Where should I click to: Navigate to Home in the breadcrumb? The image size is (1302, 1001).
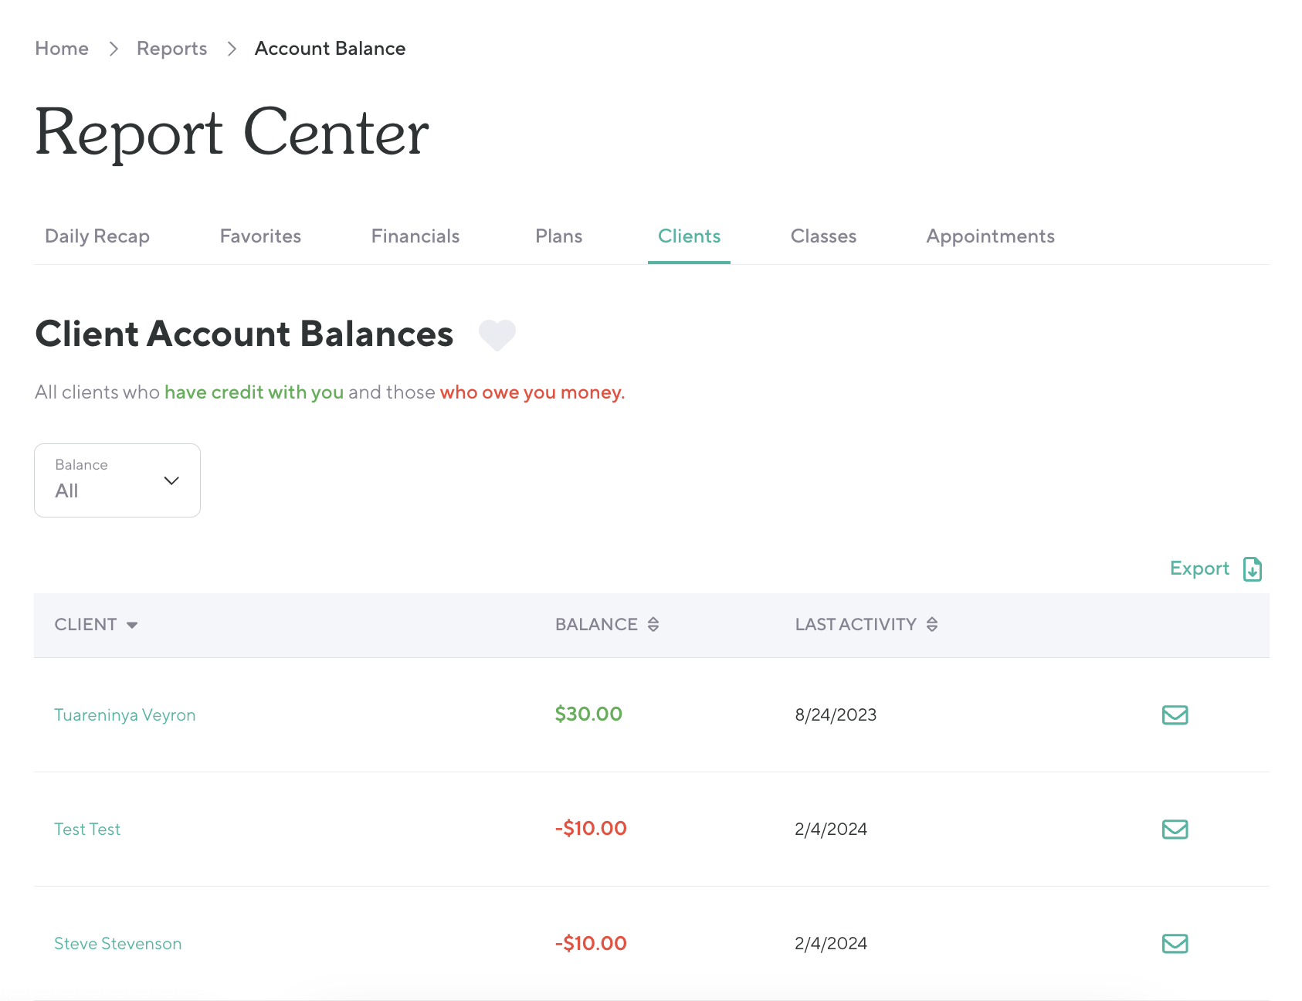[62, 49]
